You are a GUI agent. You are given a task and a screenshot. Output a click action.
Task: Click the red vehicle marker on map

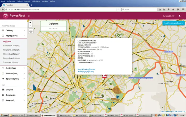[104, 77]
